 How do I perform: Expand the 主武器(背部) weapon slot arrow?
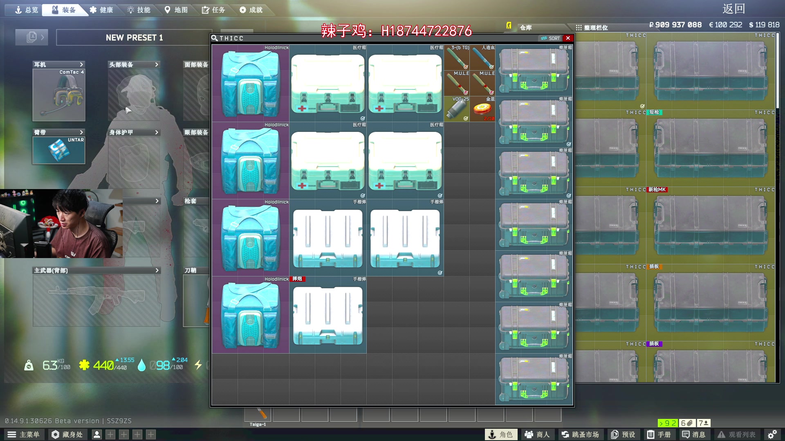click(x=157, y=270)
